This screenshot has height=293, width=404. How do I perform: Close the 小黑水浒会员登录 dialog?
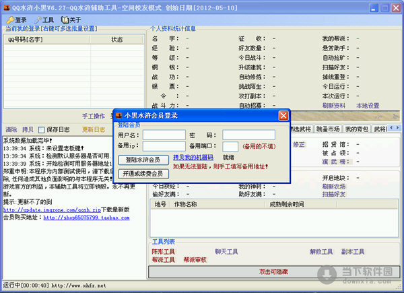point(283,116)
